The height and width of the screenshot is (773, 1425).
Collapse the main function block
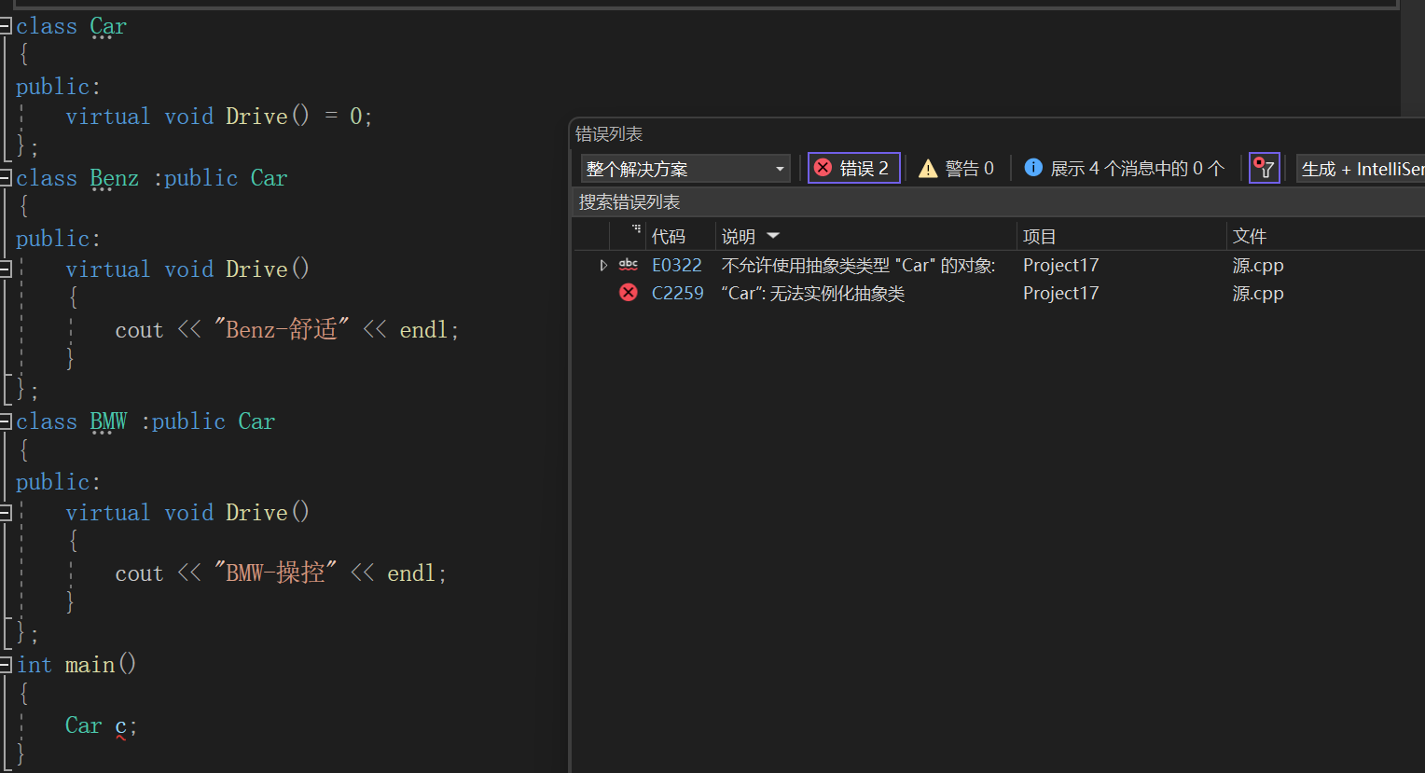(5, 665)
